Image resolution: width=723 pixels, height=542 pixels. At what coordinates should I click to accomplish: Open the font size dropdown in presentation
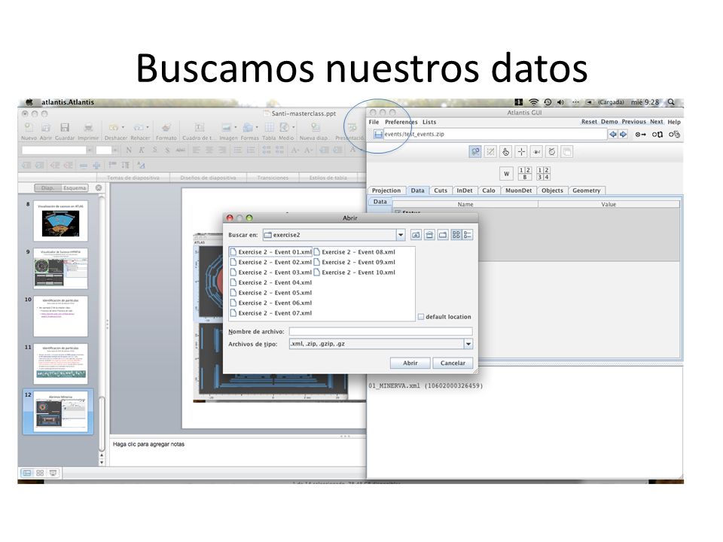114,150
